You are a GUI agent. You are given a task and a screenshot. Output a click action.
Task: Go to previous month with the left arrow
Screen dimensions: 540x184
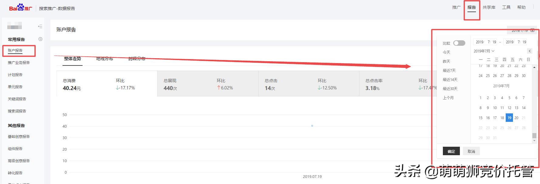point(530,51)
